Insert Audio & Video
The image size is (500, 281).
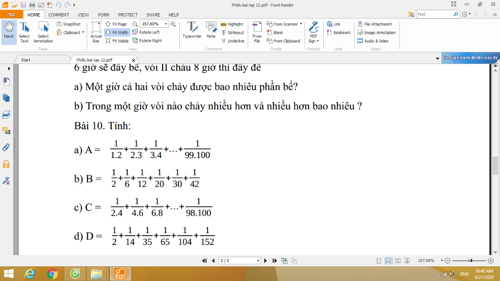pos(373,41)
